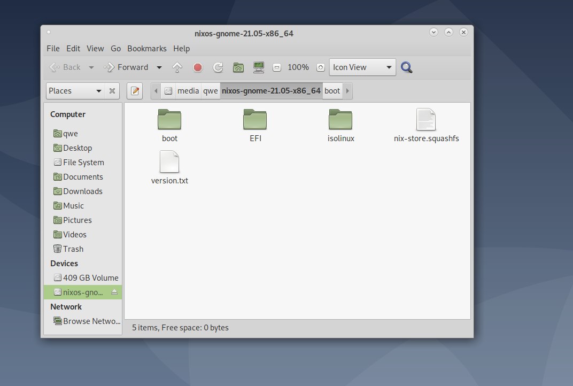Stop loading with the red stop icon
Viewport: 573px width, 386px height.
coord(198,67)
